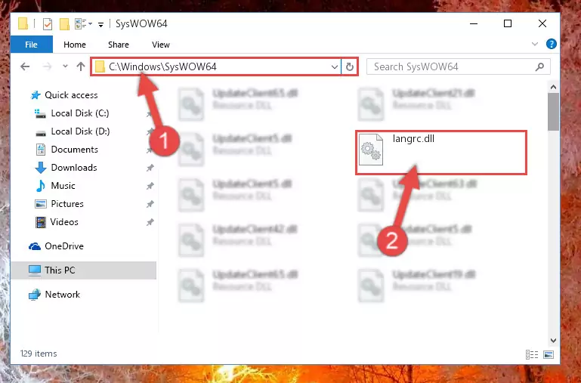Open Documents in the sidebar

coord(75,150)
